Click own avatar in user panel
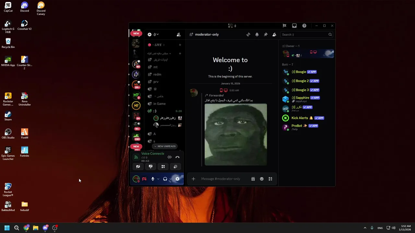The height and width of the screenshot is (233, 415). click(136, 179)
